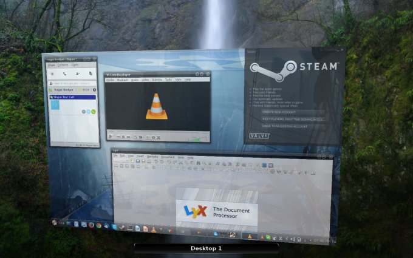Click the Valve logo in Steam window
This screenshot has width=413, height=258.
pos(259,136)
